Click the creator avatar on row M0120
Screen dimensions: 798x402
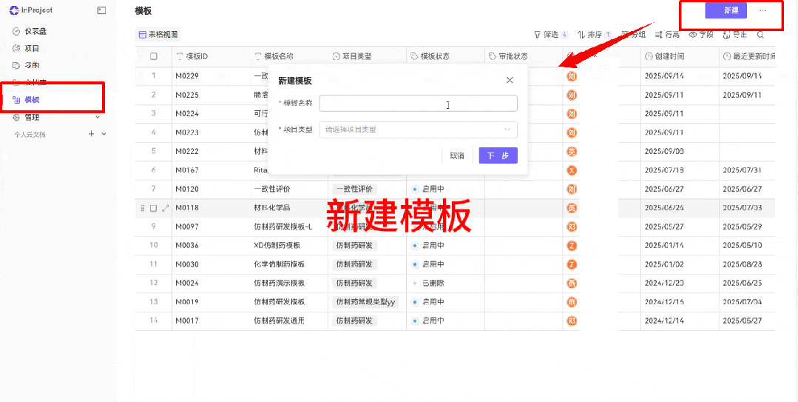point(572,190)
